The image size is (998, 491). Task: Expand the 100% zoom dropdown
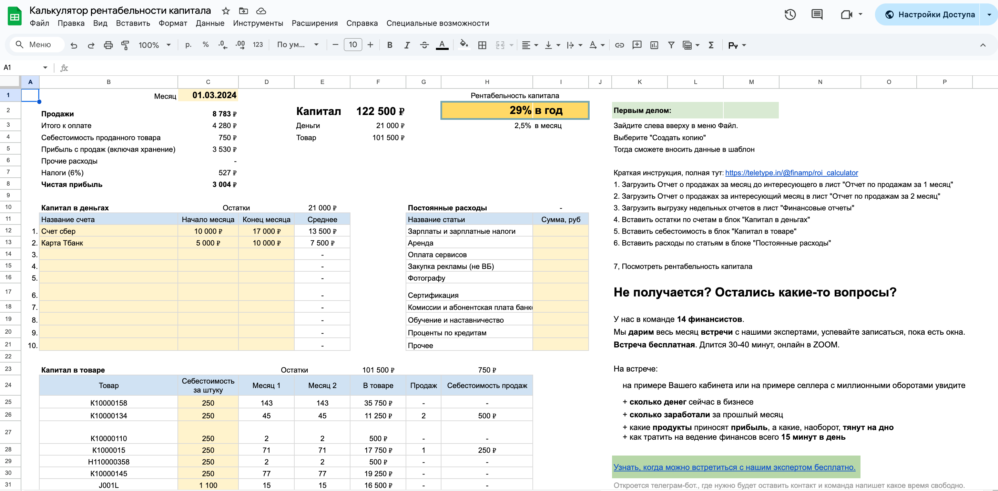[155, 45]
